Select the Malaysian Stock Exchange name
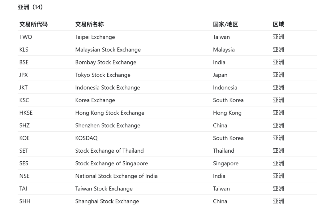This screenshot has width=334, height=214. pos(108,50)
